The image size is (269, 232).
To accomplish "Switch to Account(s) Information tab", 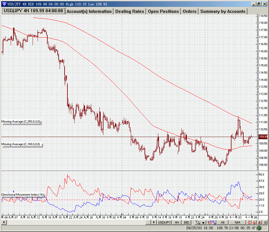I will point(89,11).
